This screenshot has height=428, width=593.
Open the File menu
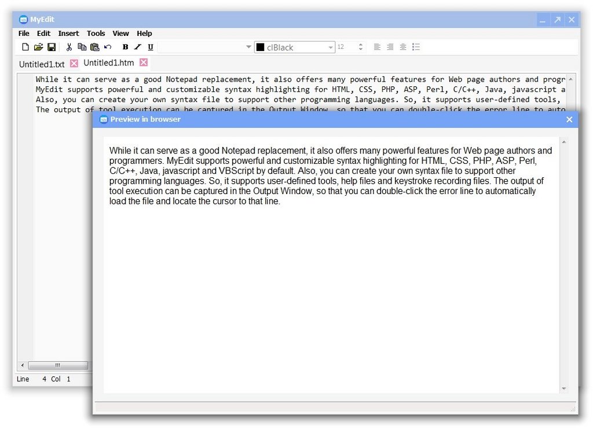24,33
